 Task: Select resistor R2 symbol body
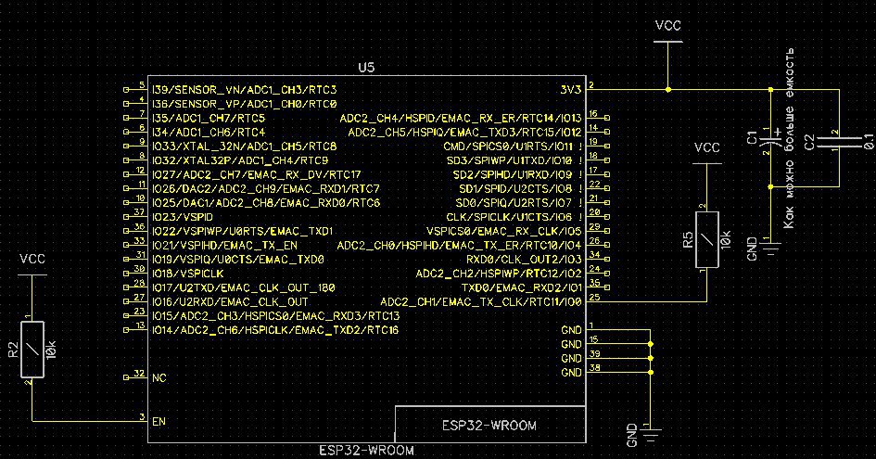point(32,350)
